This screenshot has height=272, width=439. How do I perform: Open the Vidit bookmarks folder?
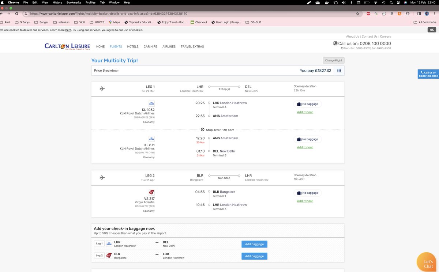click(x=79, y=22)
